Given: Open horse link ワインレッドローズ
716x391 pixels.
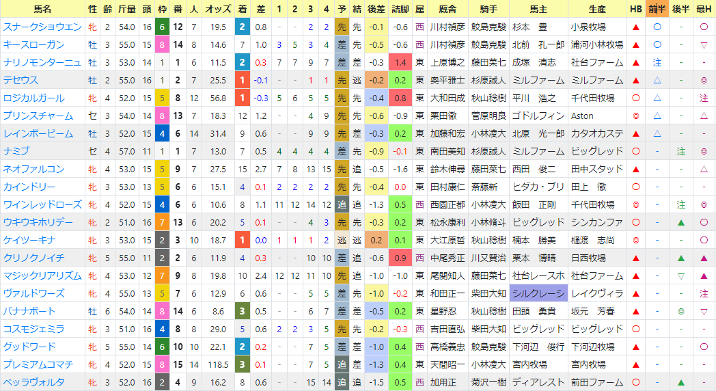Looking at the screenshot, I should point(42,204).
